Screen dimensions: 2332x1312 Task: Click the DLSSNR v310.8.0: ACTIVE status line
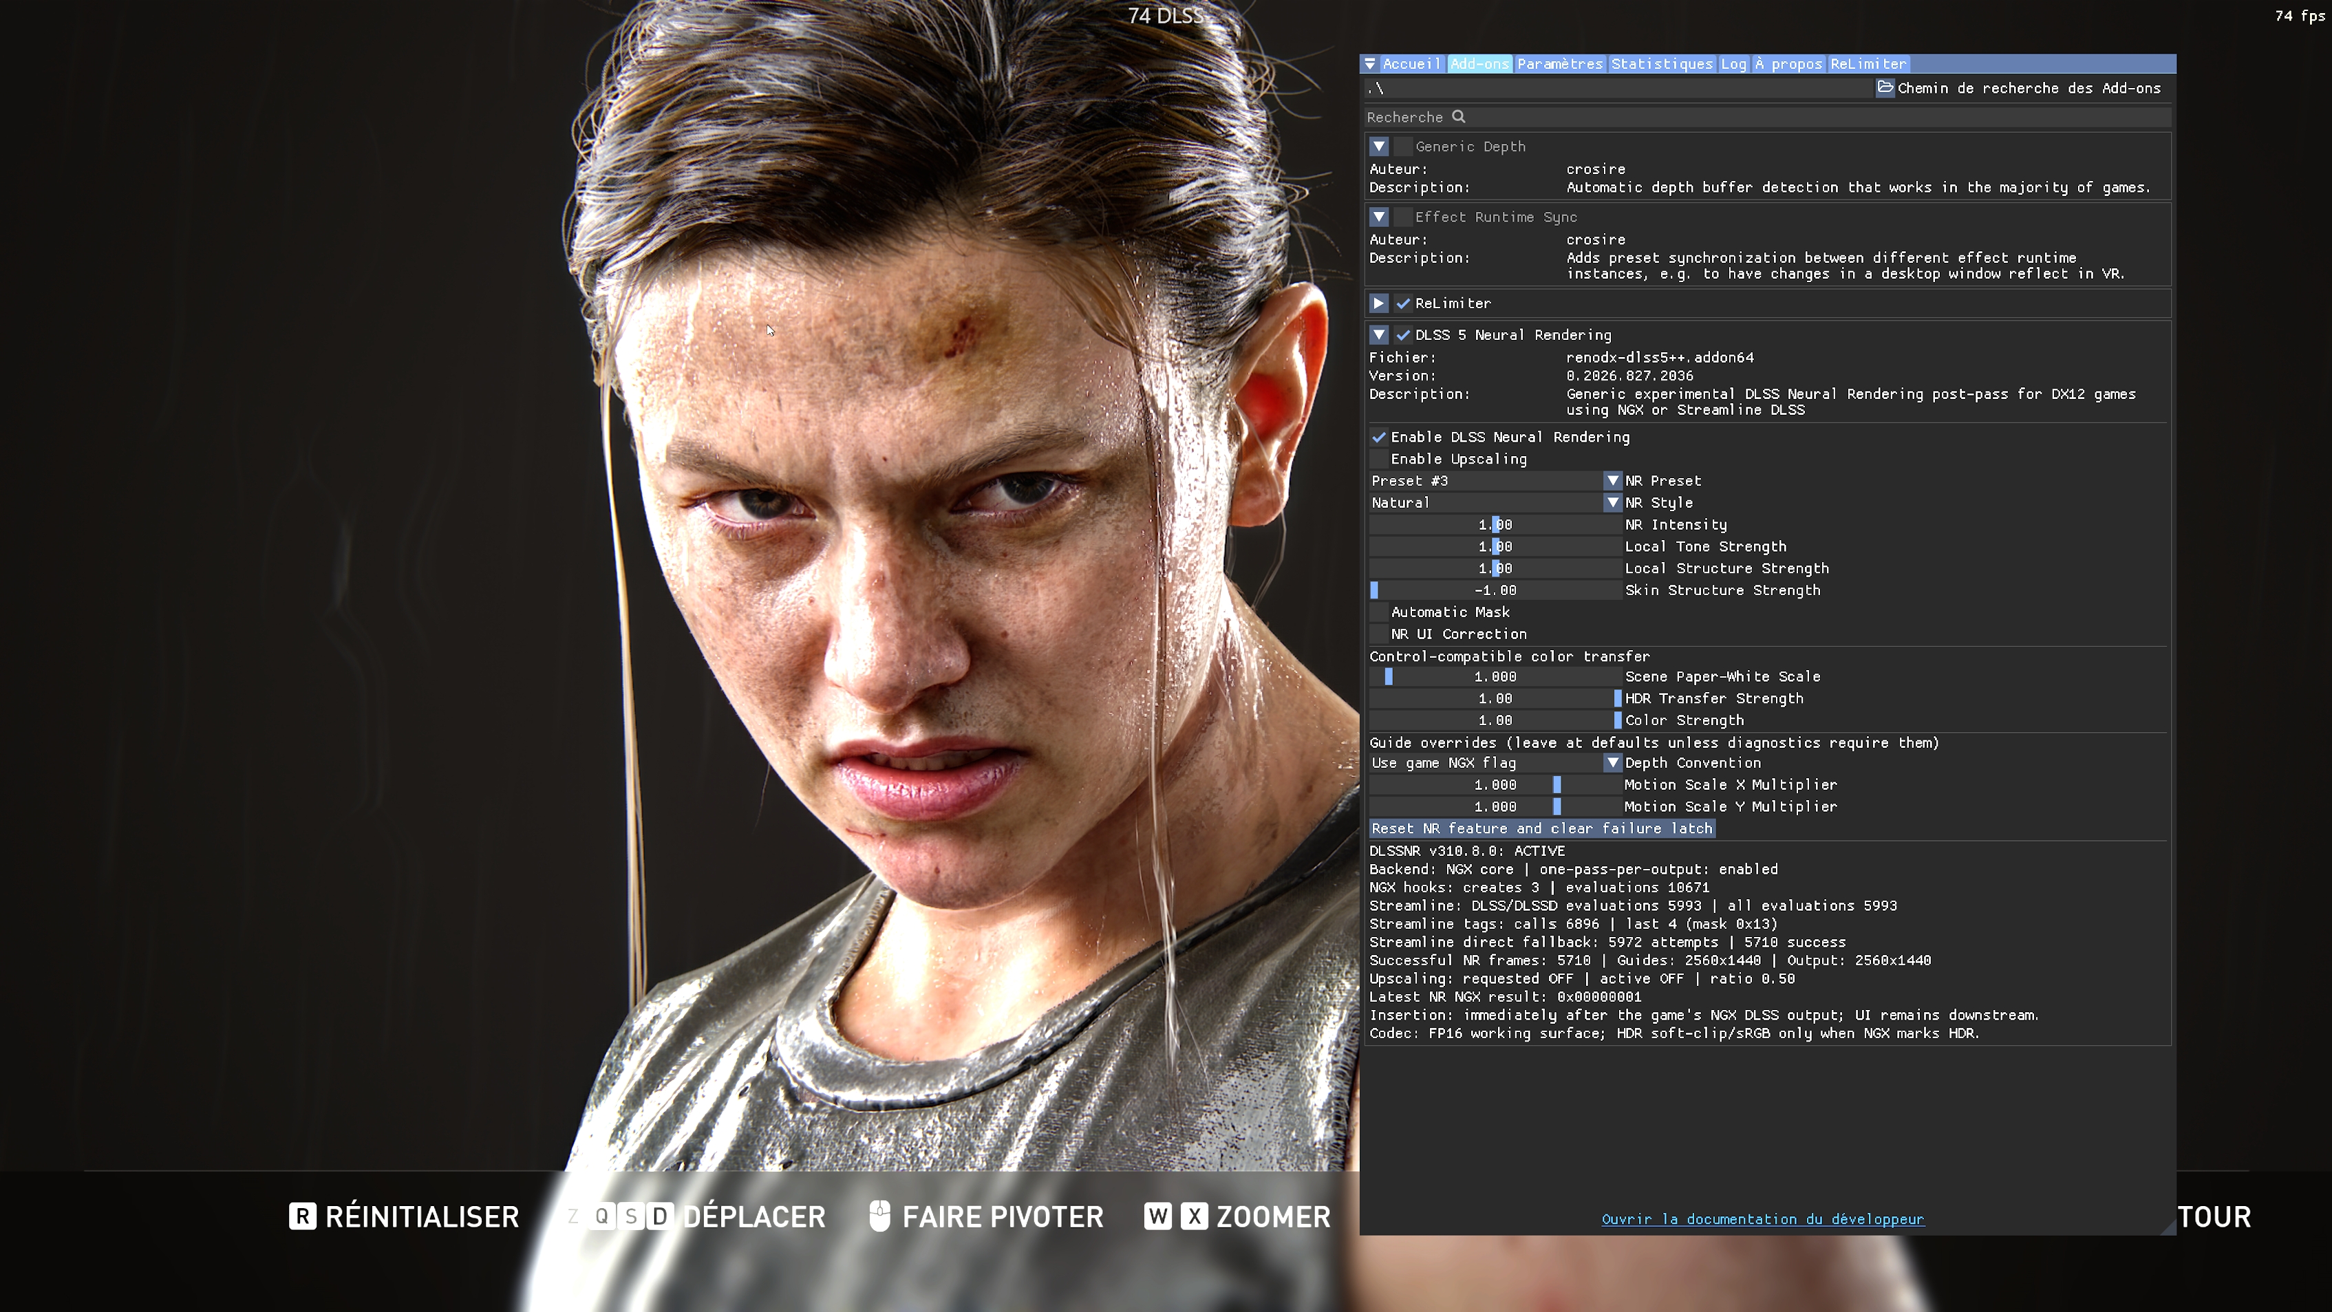tap(1466, 850)
